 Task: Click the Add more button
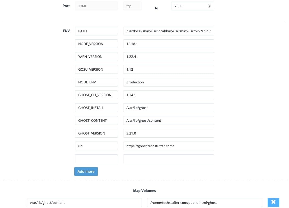pyautogui.click(x=86, y=171)
